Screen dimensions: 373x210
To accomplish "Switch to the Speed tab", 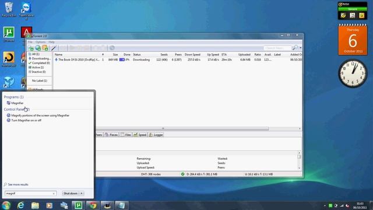I will 140,135.
